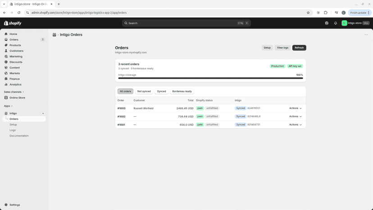The image size is (373, 210).
Task: Open the Chrome profile avatar
Action: click(344, 13)
